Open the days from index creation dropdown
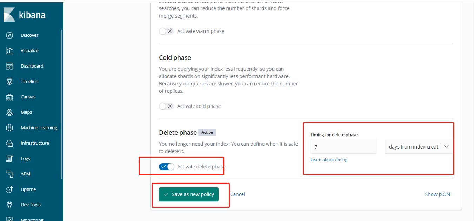This screenshot has width=474, height=221. 419,147
